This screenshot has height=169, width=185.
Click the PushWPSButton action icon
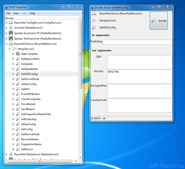[x=18, y=94]
